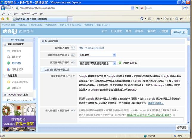Click the bar chart icon beside 使用量資訊
The image size is (192, 139).
click(8, 69)
